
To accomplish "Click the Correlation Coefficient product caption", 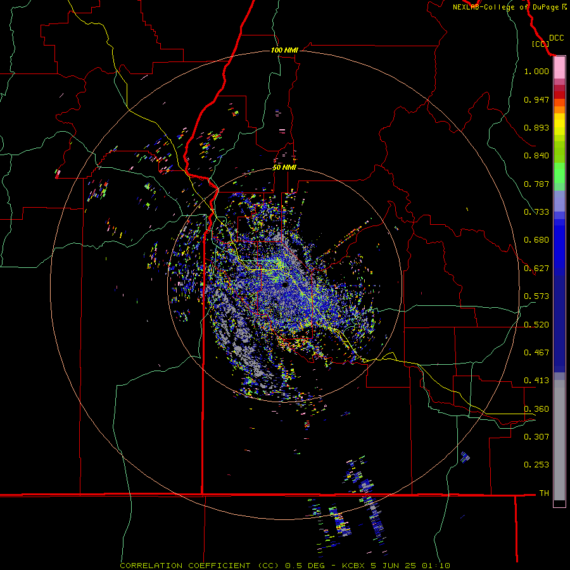I will click(285, 566).
